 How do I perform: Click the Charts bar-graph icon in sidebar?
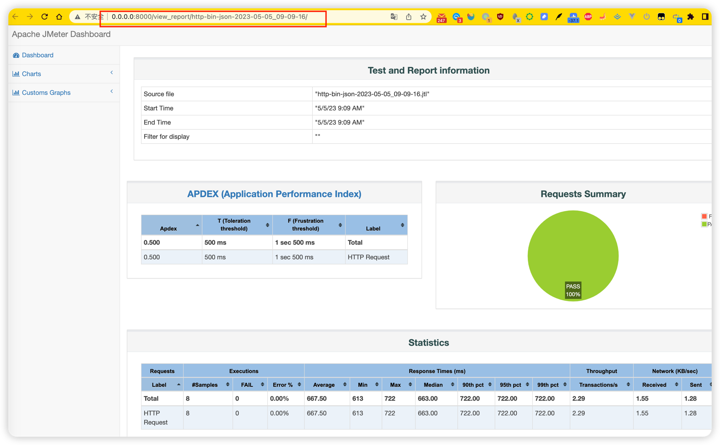pyautogui.click(x=16, y=74)
